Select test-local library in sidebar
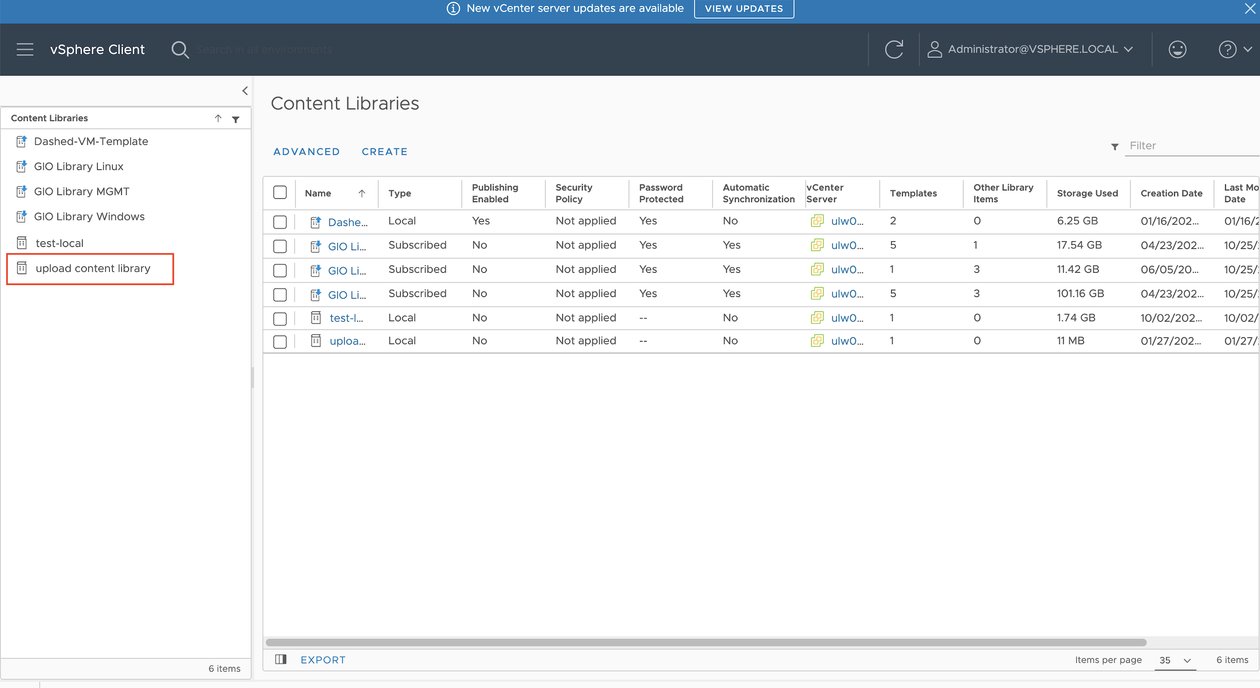This screenshot has width=1260, height=688. tap(59, 243)
